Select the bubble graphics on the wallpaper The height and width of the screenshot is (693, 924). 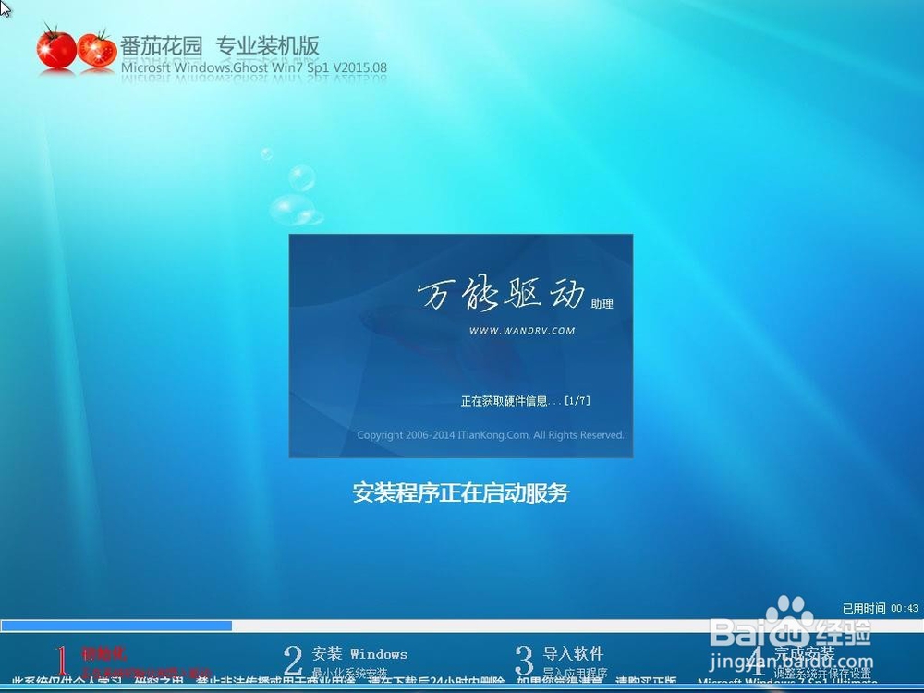pyautogui.click(x=296, y=189)
